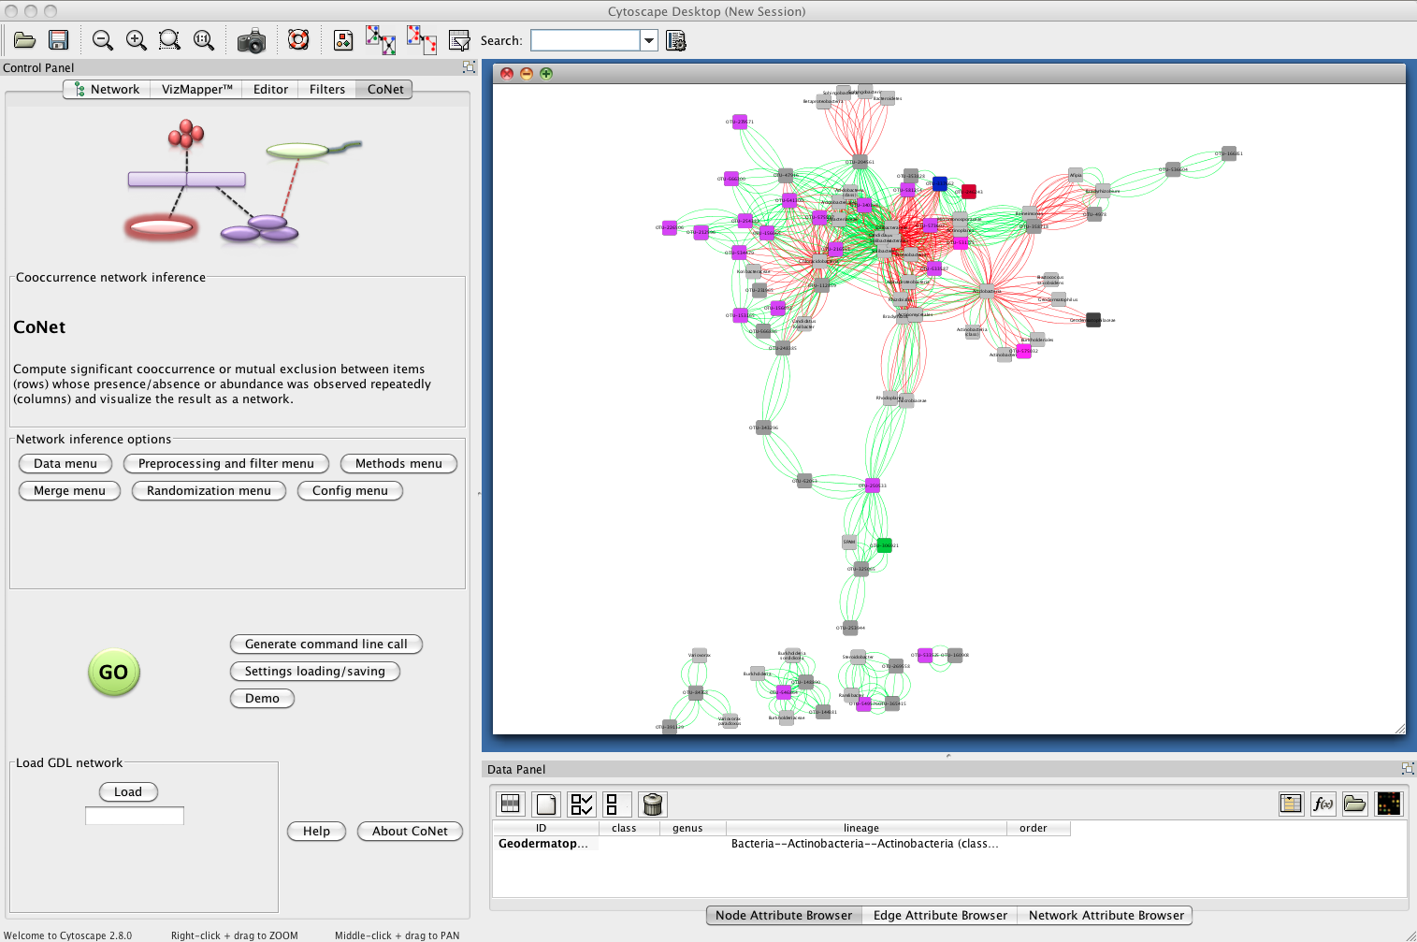Open the Edge Attribute Browser tab
Image resolution: width=1417 pixels, height=942 pixels.
point(940,916)
